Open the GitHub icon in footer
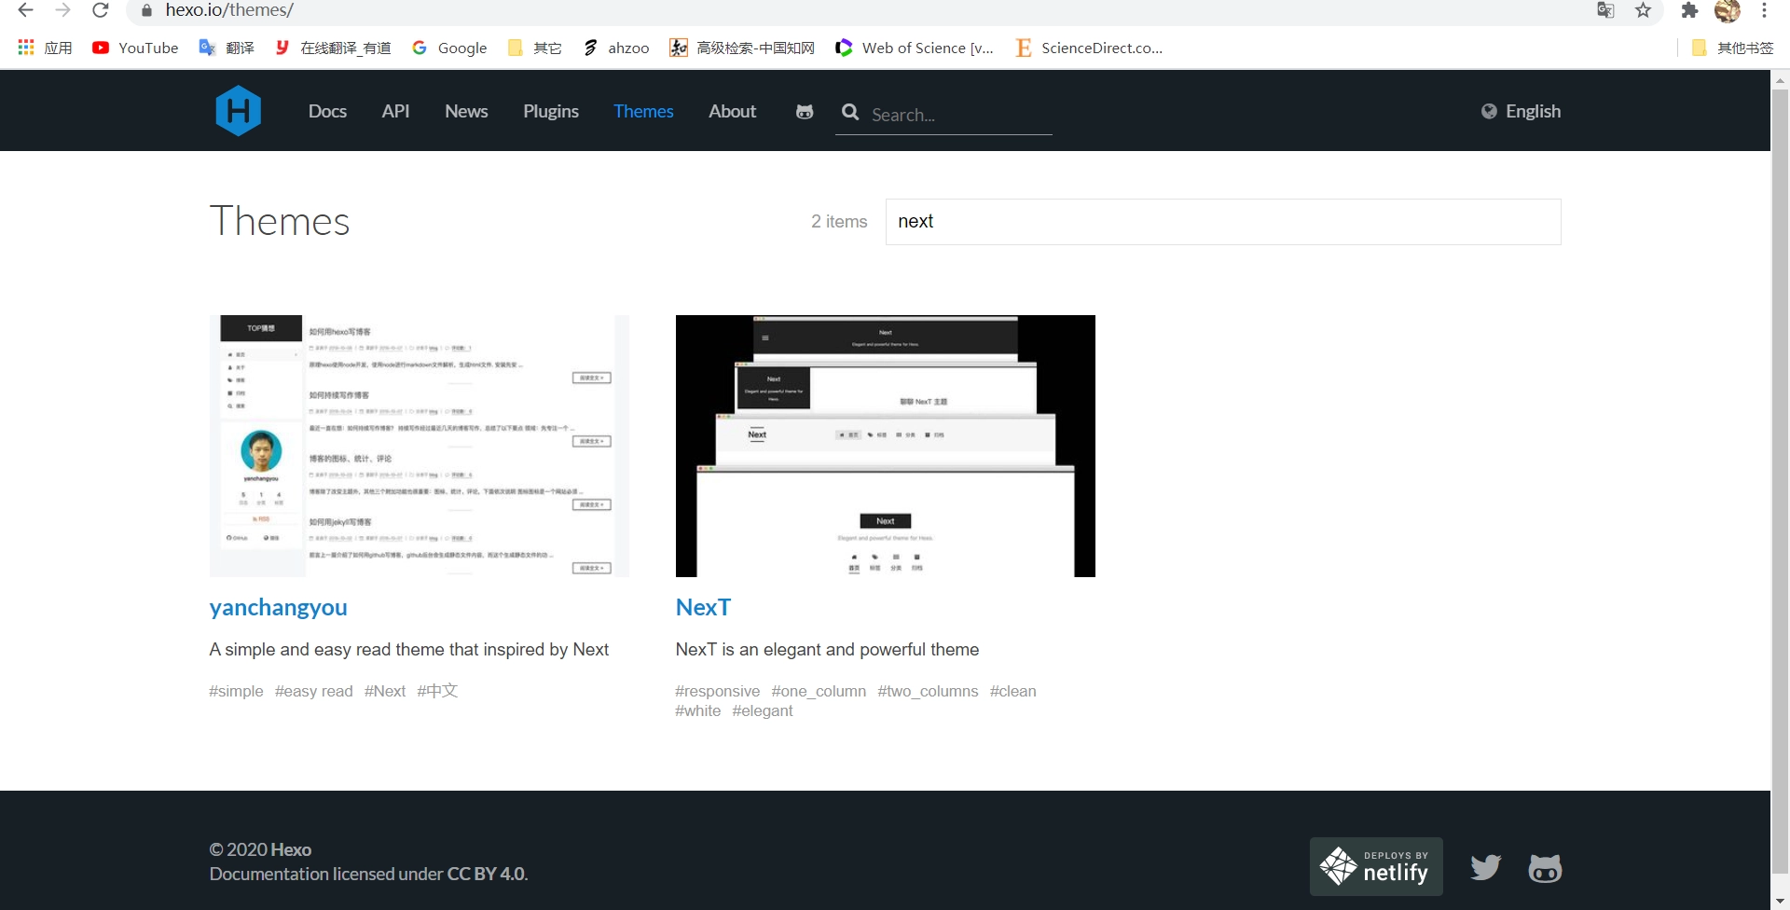Screen dimensions: 1790x910 pos(1545,868)
